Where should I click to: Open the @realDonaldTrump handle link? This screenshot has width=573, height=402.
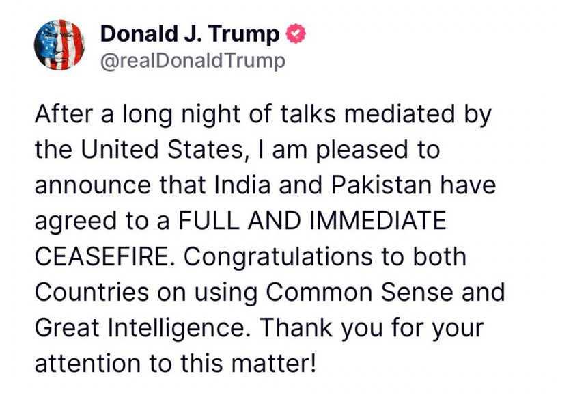193,61
